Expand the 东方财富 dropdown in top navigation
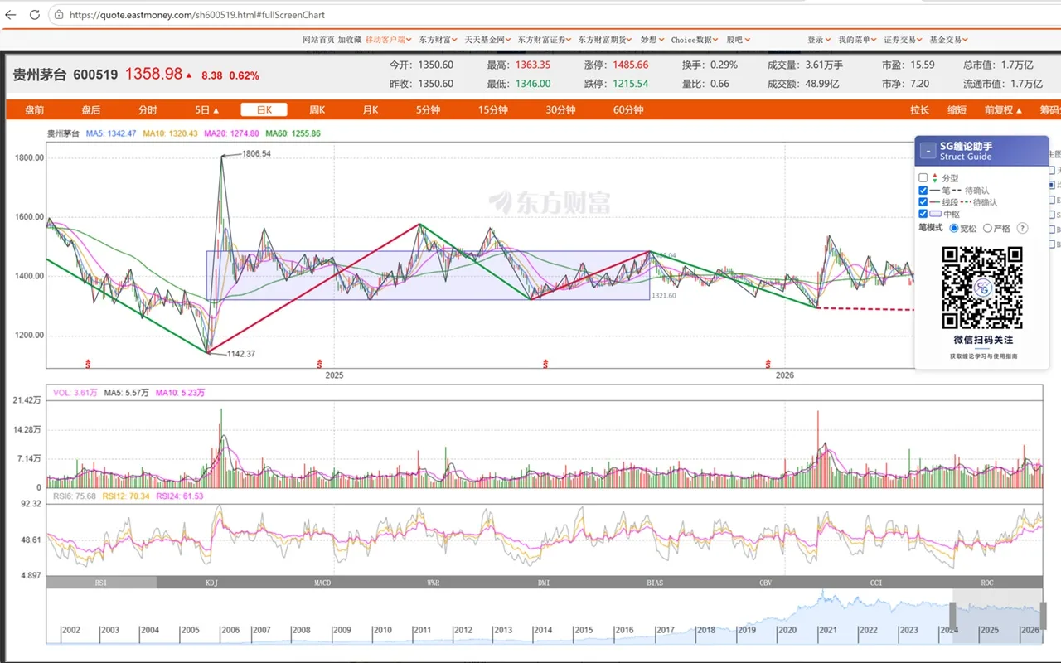The height and width of the screenshot is (663, 1061). (439, 40)
